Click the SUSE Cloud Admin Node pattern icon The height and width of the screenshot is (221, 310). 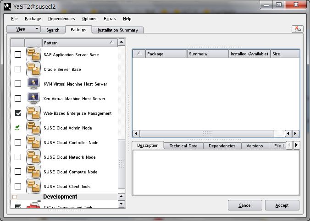pyautogui.click(x=33, y=128)
